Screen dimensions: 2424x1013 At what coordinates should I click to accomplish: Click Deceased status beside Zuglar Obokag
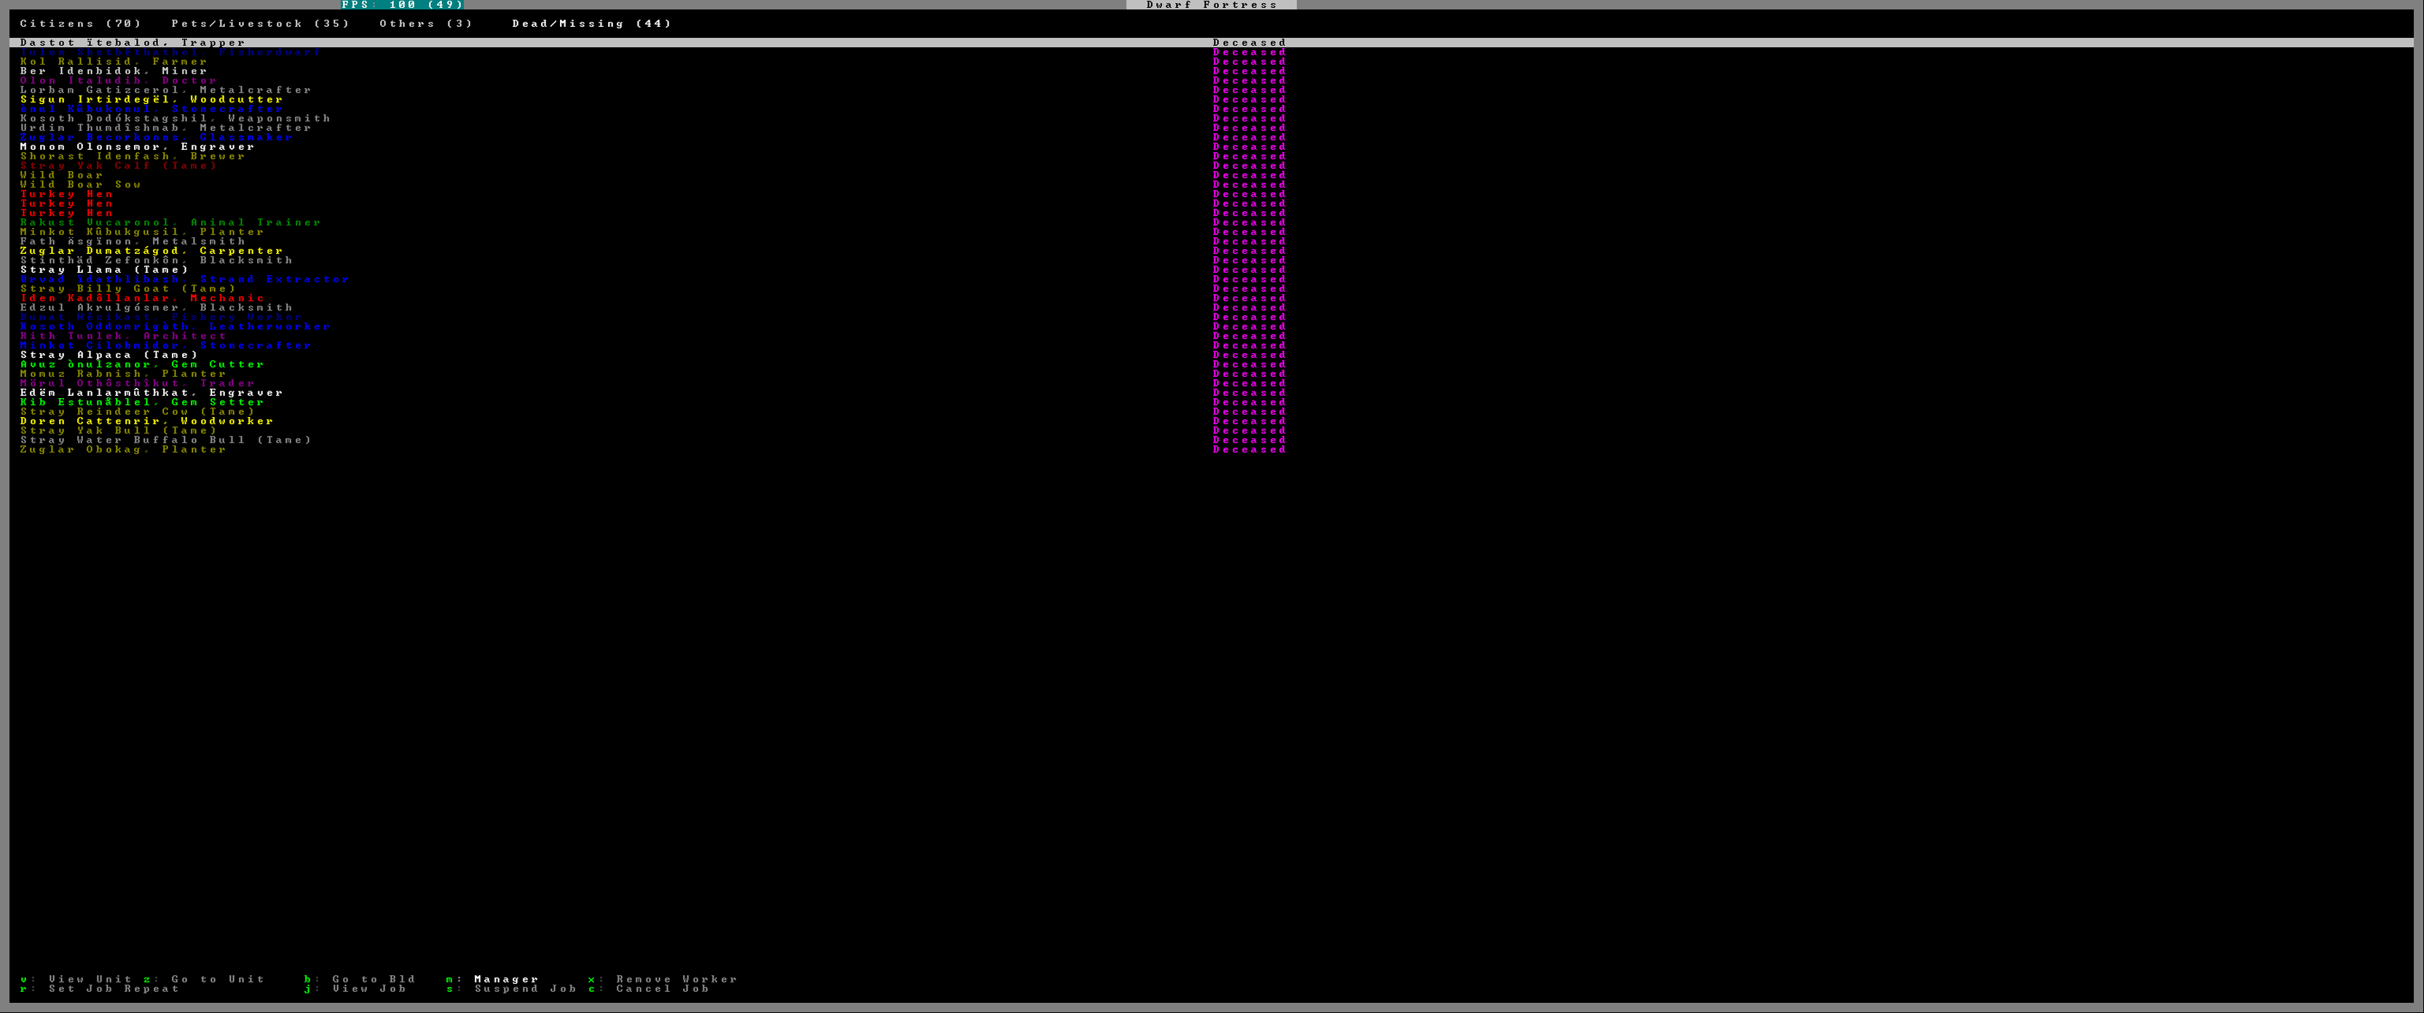pos(1249,450)
